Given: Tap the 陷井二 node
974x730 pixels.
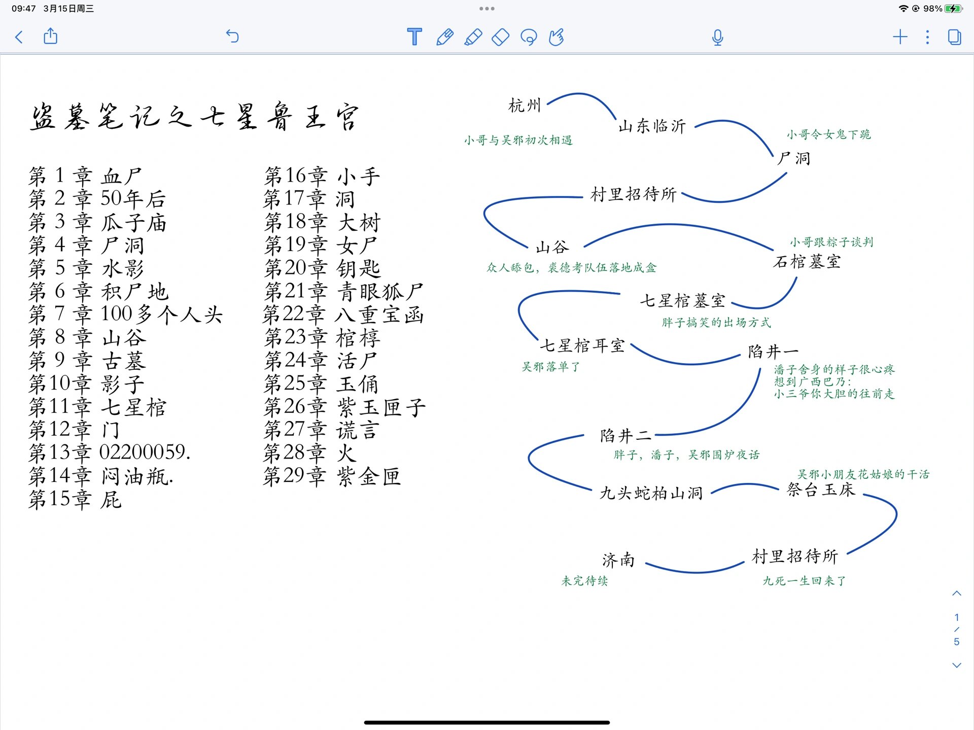Looking at the screenshot, I should pyautogui.click(x=625, y=435).
